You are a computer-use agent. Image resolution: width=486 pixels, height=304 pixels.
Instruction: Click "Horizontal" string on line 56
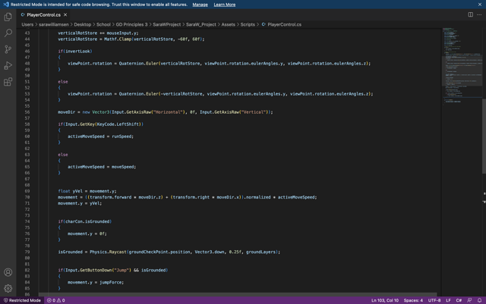click(x=168, y=112)
